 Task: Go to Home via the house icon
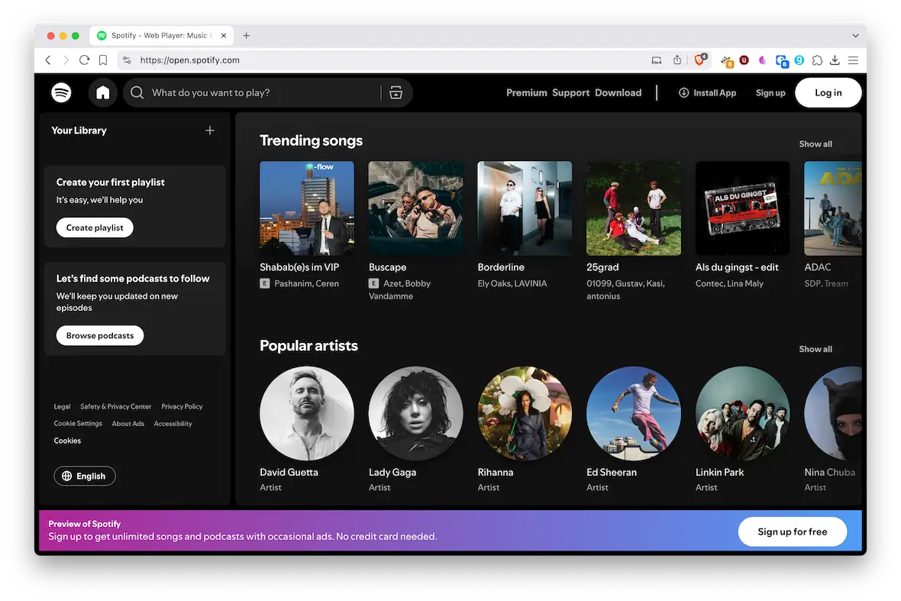(x=103, y=92)
